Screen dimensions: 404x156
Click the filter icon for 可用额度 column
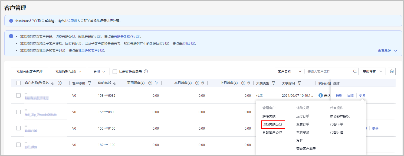point(157,83)
